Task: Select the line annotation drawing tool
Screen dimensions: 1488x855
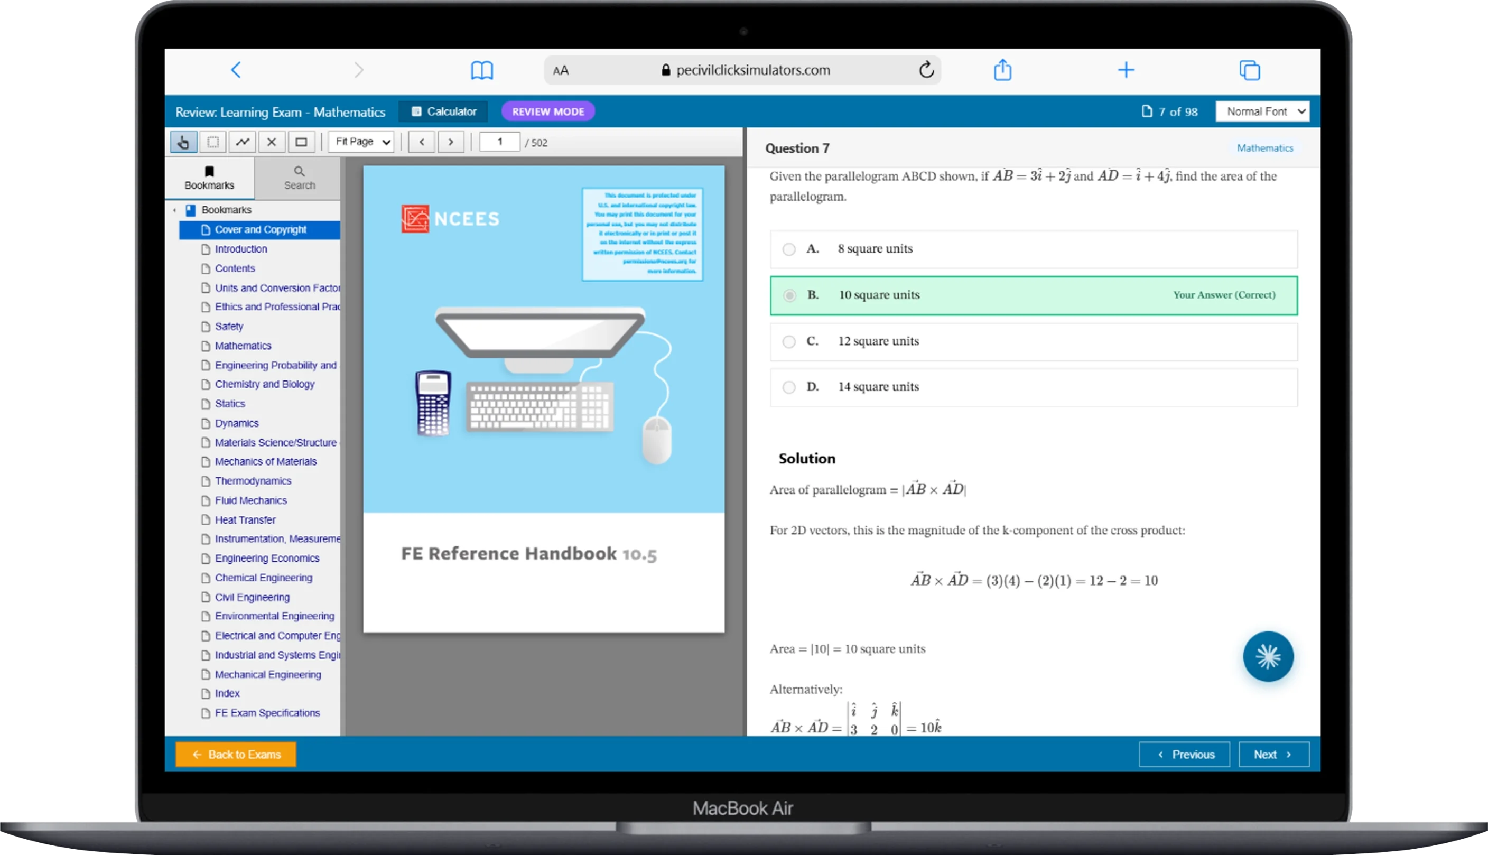Action: [x=242, y=142]
